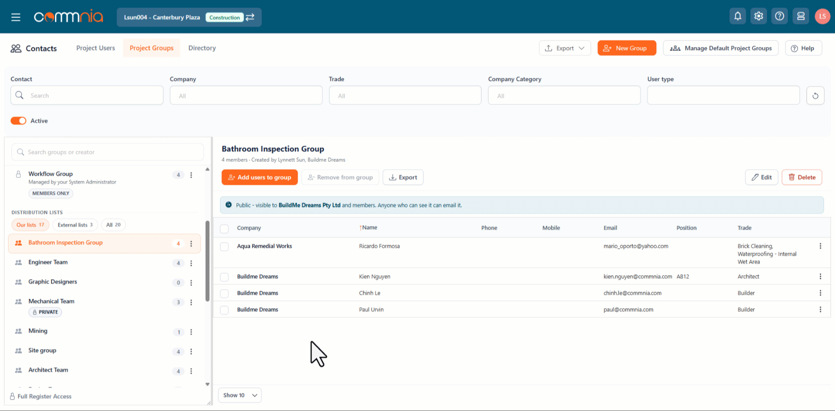Image resolution: width=835 pixels, height=411 pixels.
Task: Click the Contacts people icon
Action: tap(16, 48)
